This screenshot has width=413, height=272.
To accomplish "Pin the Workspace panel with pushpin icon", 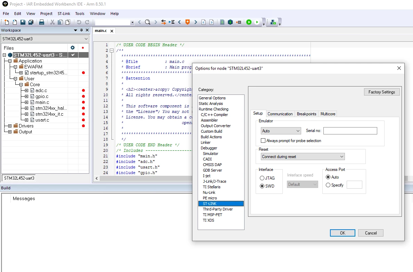I will (81, 30).
